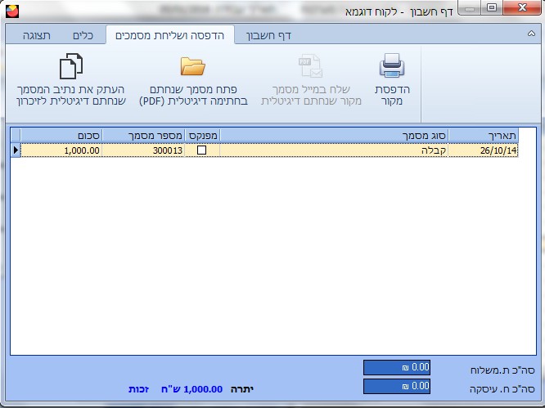Click the סכום column header
Screen dimensions: 545x408
click(x=61, y=135)
